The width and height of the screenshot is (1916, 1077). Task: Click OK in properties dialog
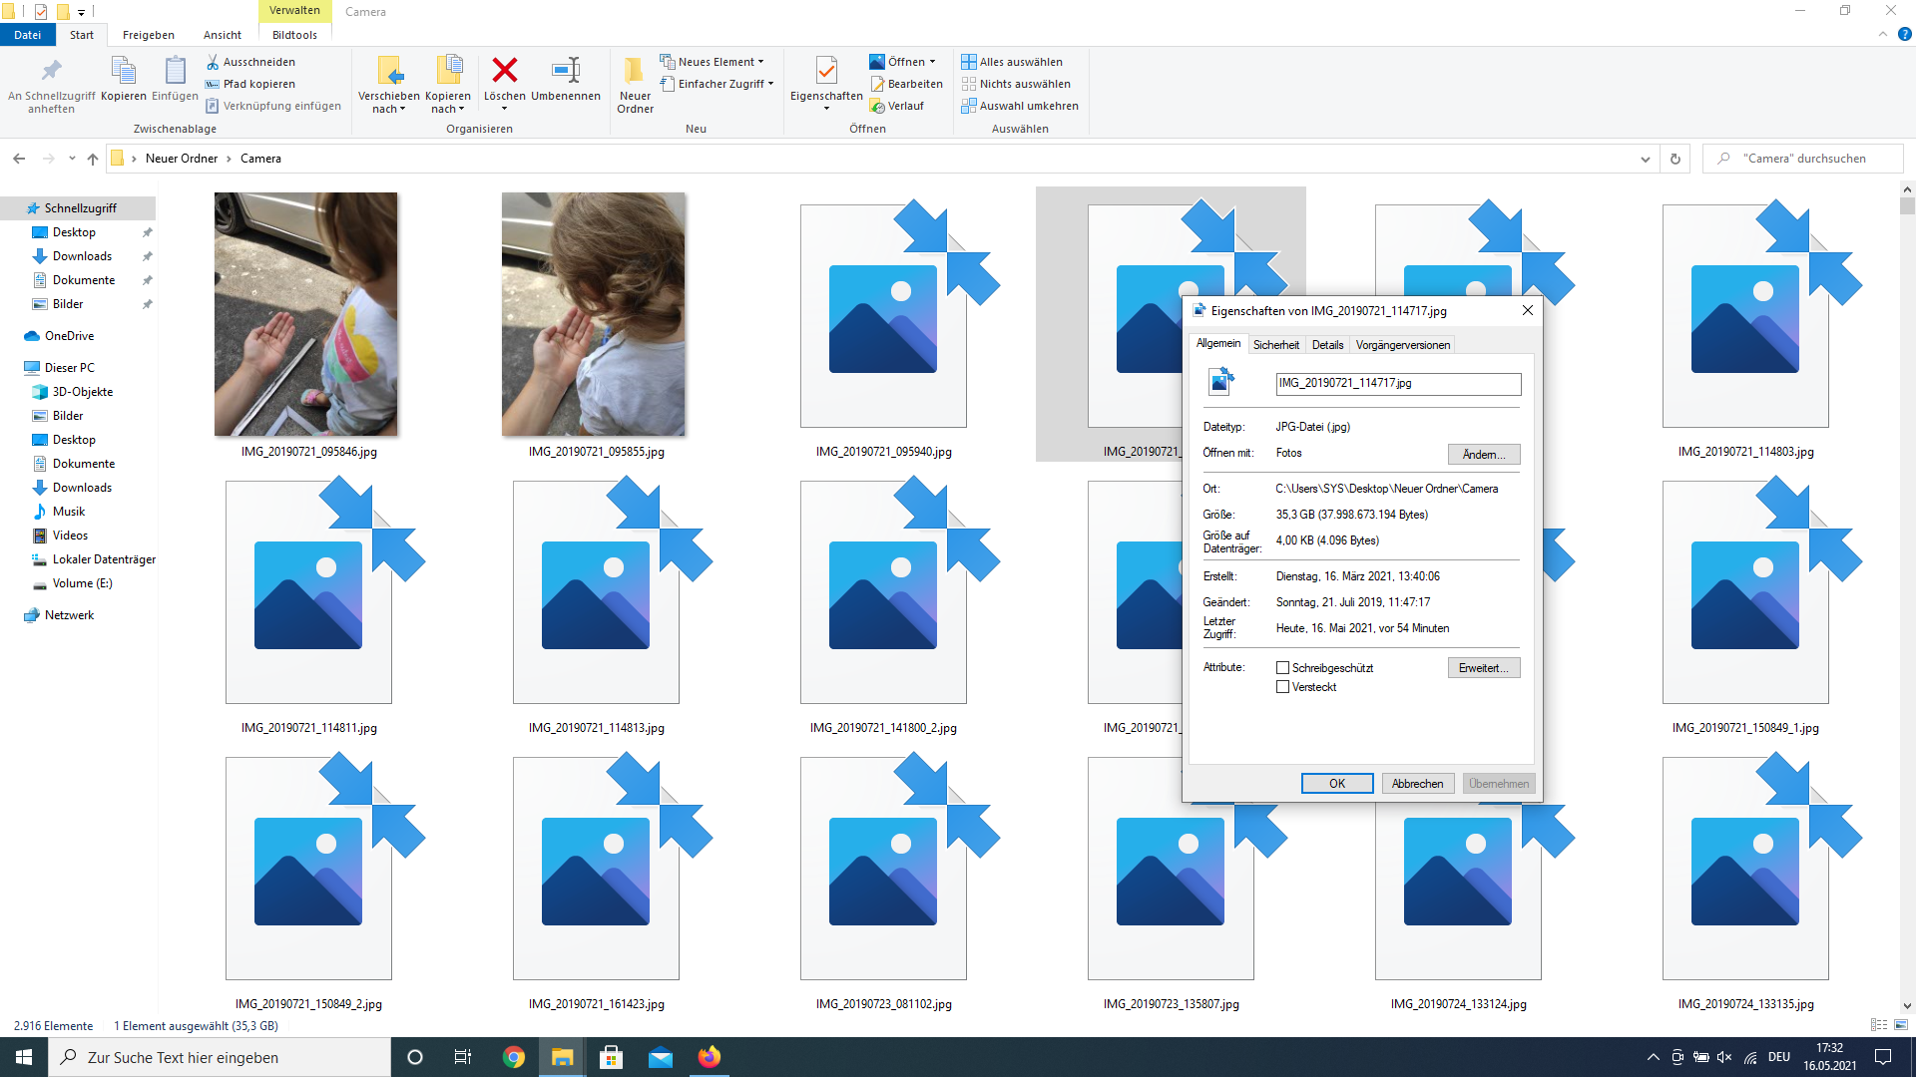click(1337, 784)
